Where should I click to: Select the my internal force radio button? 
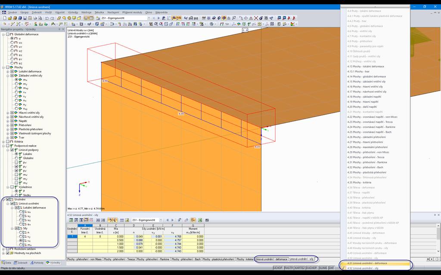tap(17, 84)
